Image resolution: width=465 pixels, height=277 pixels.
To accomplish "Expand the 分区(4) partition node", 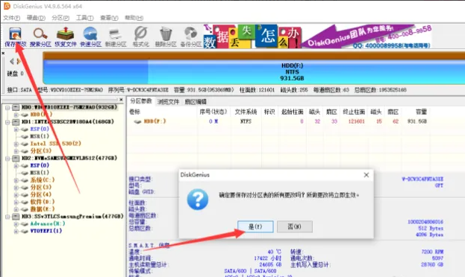I will pyautogui.click(x=16, y=195).
